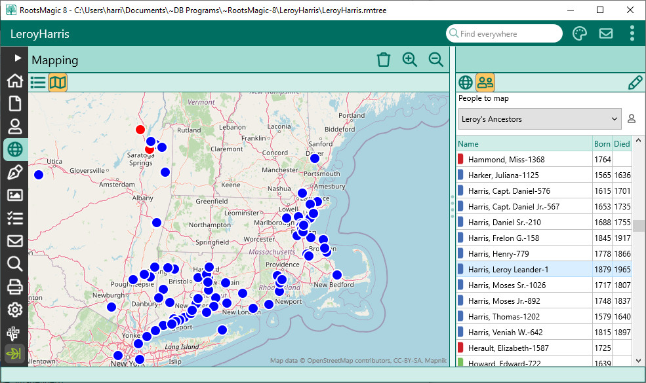Toggle the people list panel button
The height and width of the screenshot is (383, 646).
485,82
